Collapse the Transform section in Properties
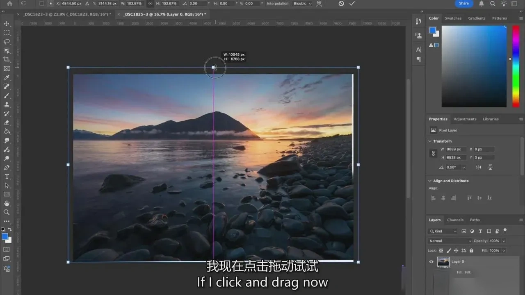This screenshot has width=525, height=295. (430, 141)
